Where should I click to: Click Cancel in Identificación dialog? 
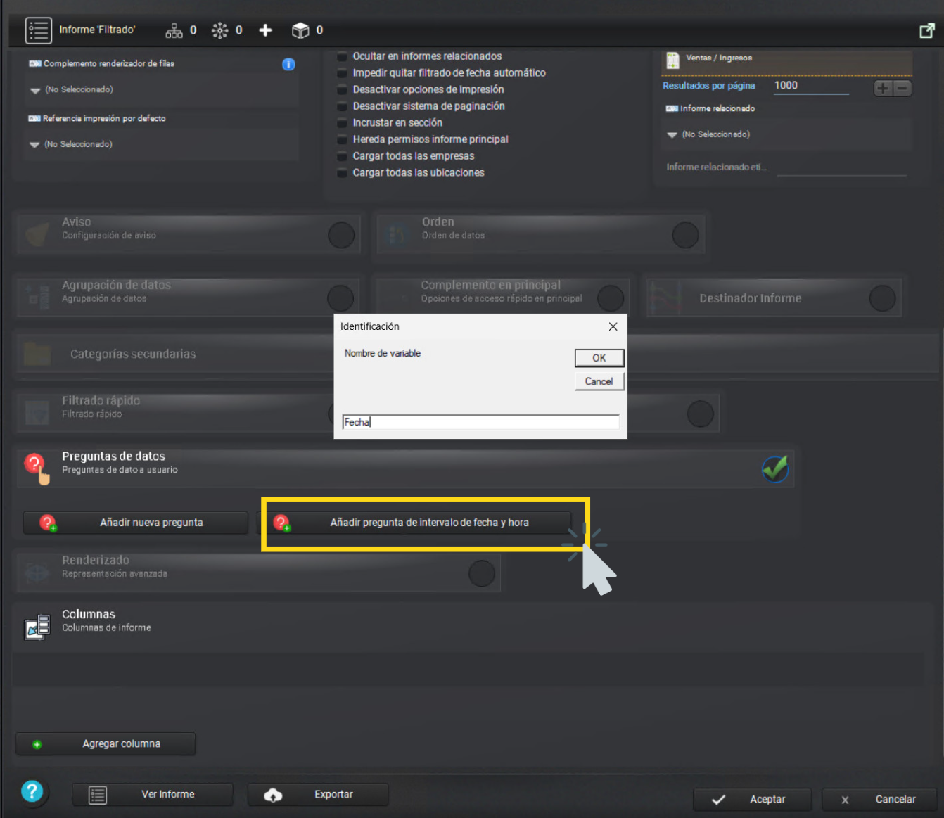point(599,381)
